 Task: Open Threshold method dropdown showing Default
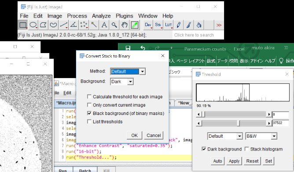point(225,136)
